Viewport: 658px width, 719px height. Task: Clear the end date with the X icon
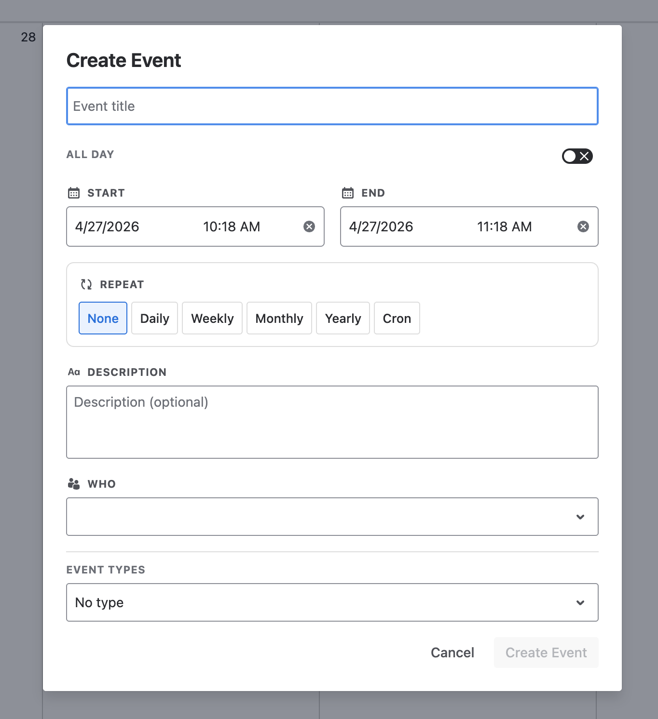(583, 226)
